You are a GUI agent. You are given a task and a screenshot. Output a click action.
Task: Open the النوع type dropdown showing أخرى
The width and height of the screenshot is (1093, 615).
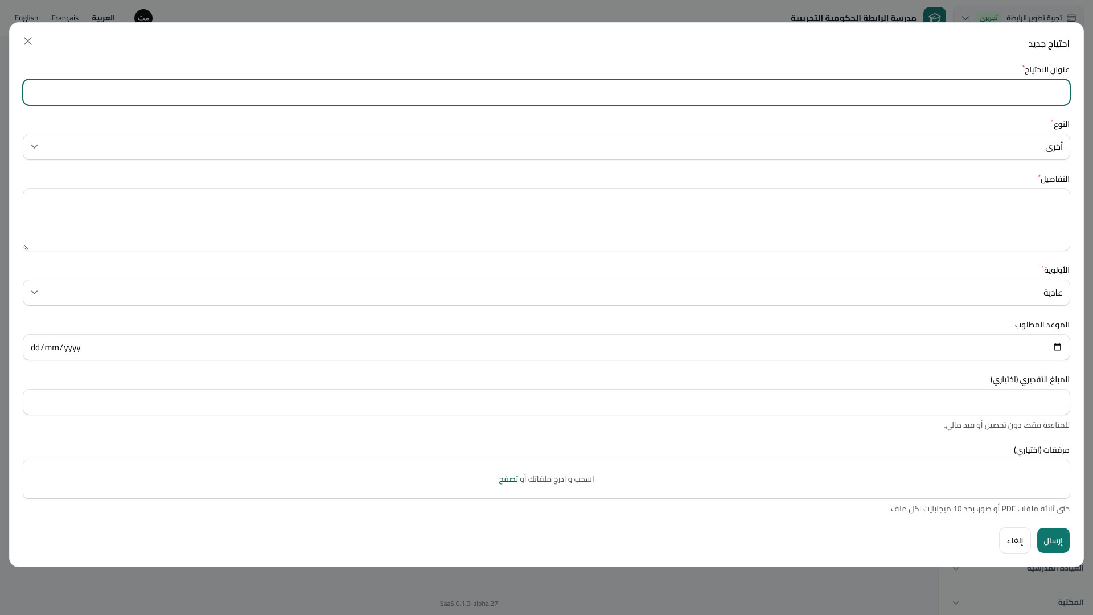(x=546, y=147)
